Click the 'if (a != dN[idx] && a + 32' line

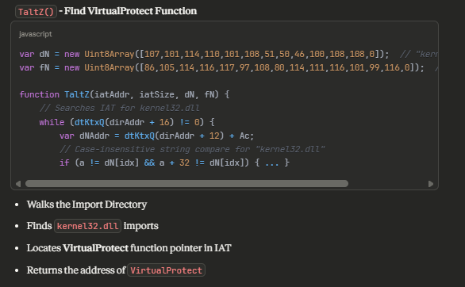[174, 163]
